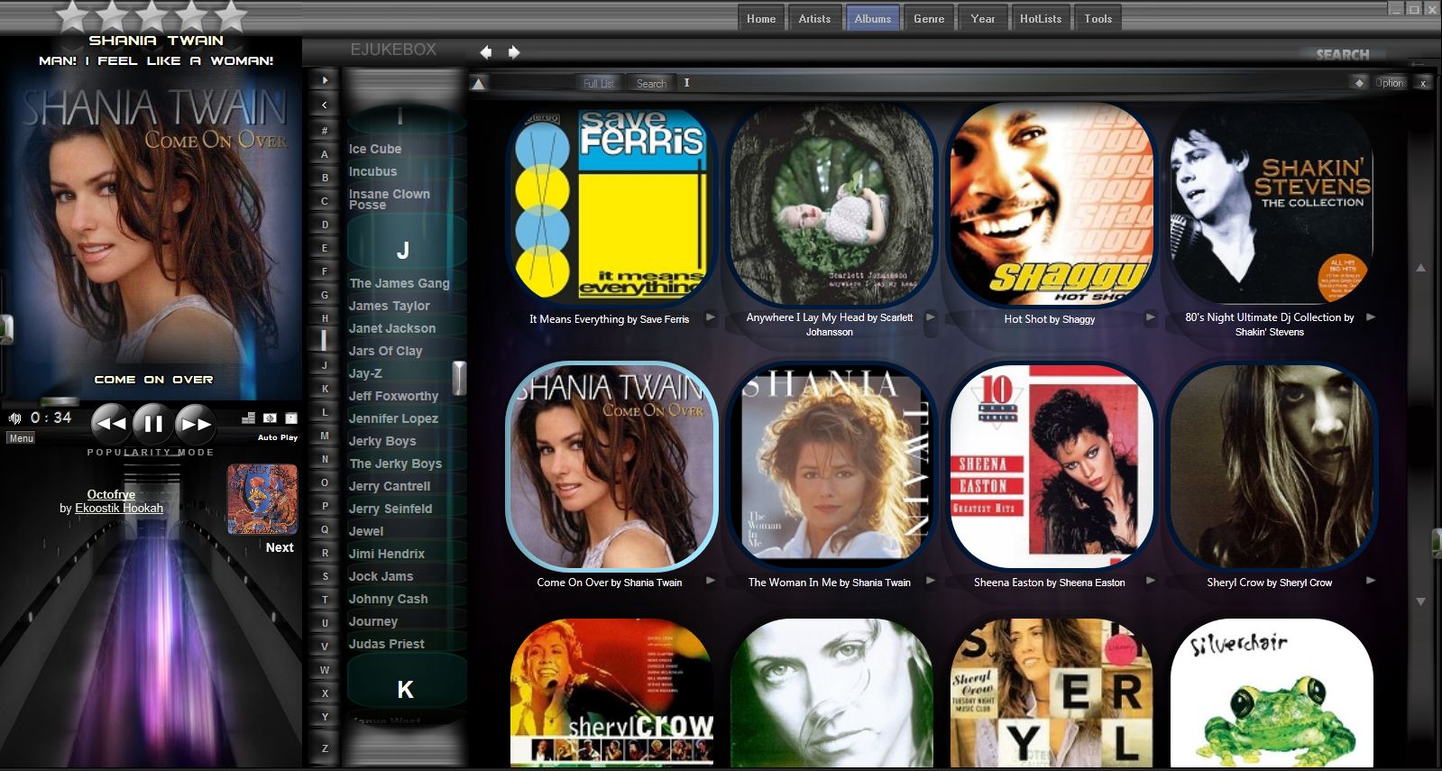The width and height of the screenshot is (1442, 771).
Task: Click the icon beside the equalizer
Action: (x=270, y=418)
